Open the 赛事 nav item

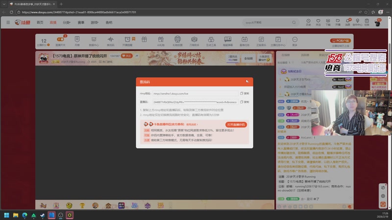[81, 22]
